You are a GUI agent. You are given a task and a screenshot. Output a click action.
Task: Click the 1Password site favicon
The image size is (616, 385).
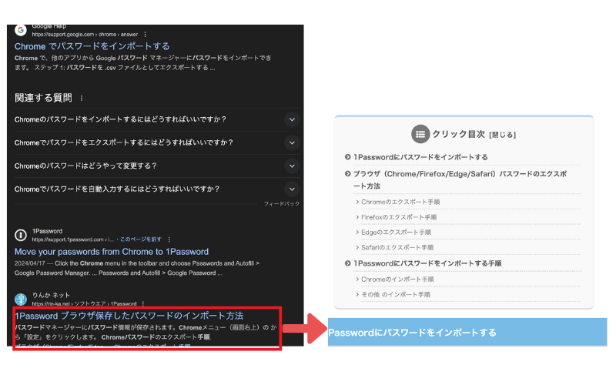tap(21, 235)
